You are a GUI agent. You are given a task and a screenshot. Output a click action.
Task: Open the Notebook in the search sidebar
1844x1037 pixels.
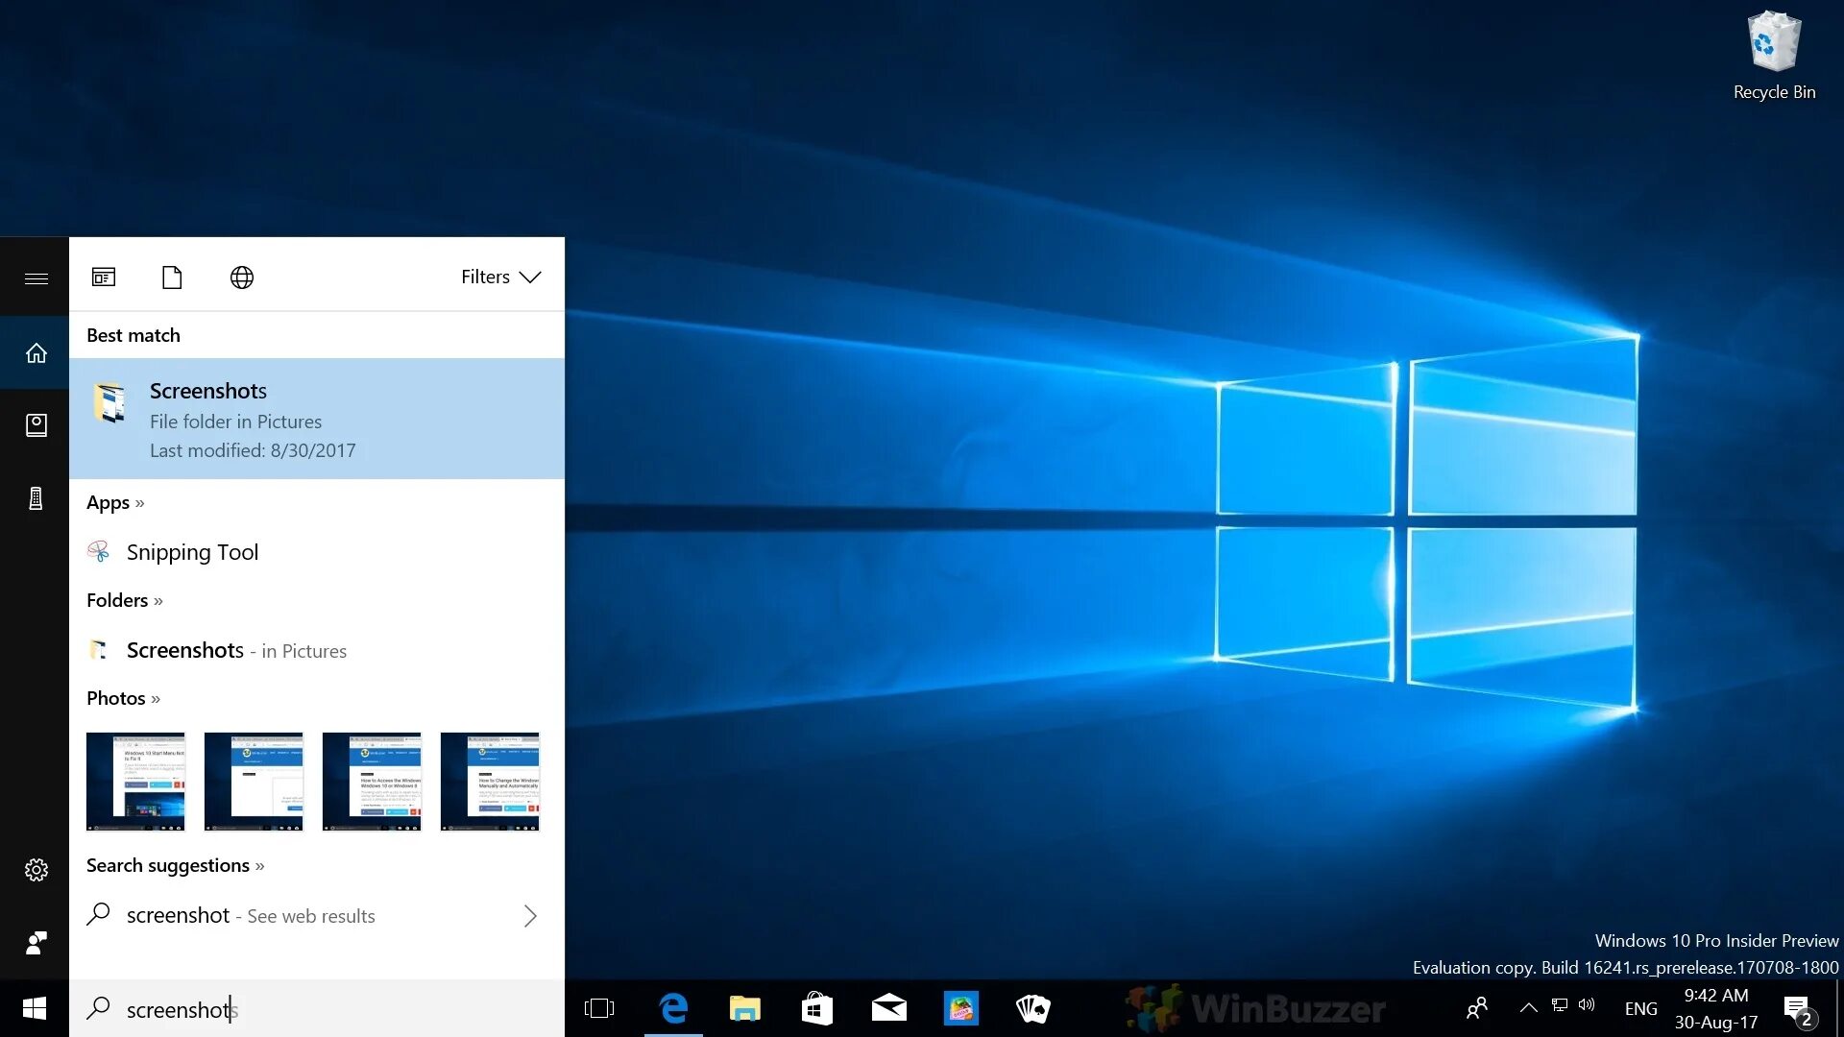click(x=36, y=425)
